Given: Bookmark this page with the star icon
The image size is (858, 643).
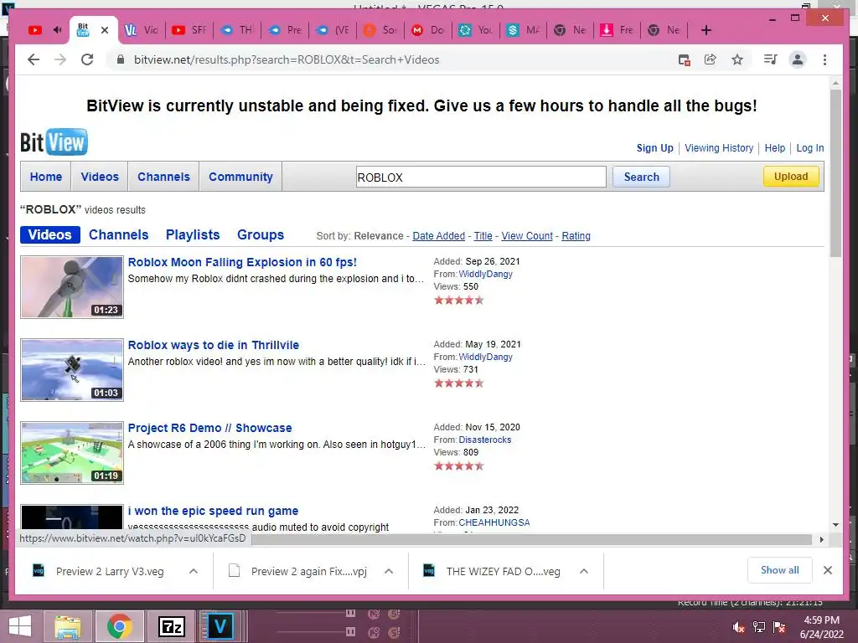Looking at the screenshot, I should (x=737, y=59).
